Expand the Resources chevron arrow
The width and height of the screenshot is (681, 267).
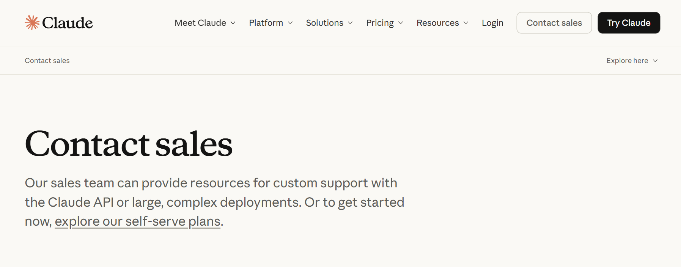[x=466, y=23]
